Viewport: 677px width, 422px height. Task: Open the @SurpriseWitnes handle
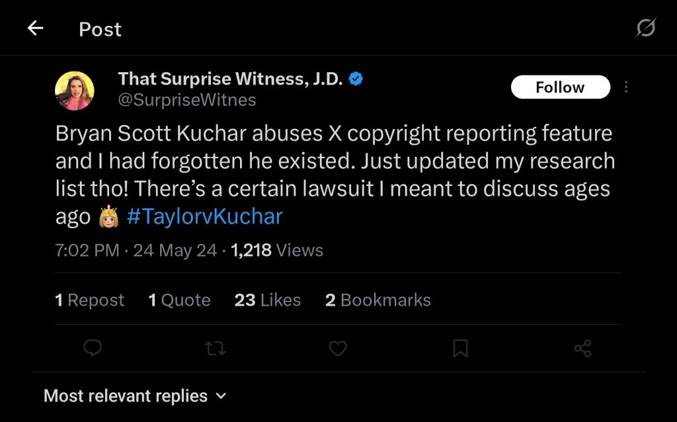click(x=187, y=100)
